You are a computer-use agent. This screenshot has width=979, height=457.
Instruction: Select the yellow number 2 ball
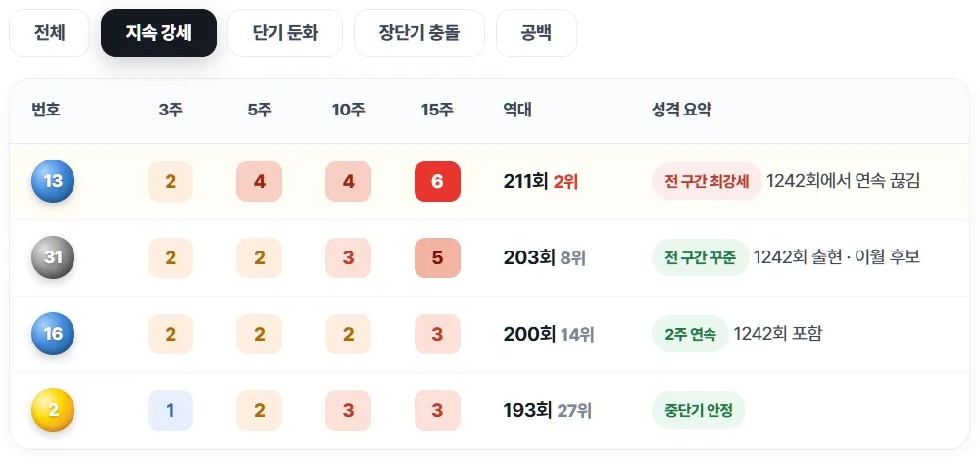click(53, 410)
